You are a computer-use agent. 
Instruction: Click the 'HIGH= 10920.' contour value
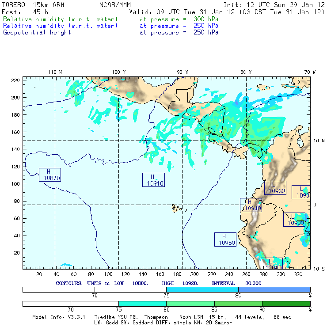[x=180, y=283]
